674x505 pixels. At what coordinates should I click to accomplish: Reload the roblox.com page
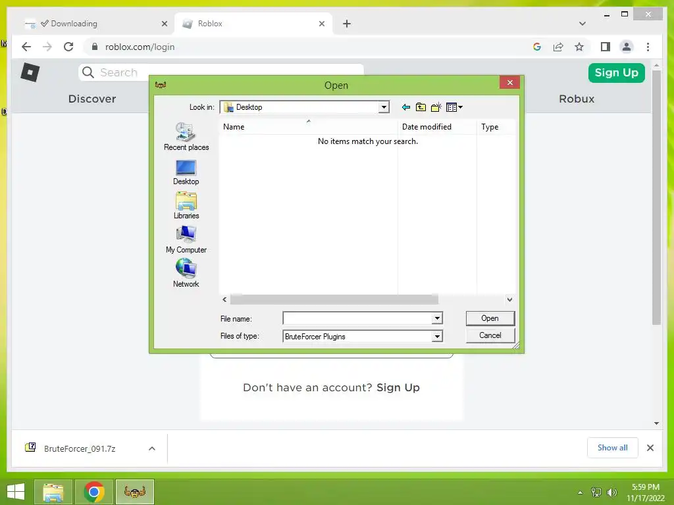click(68, 47)
